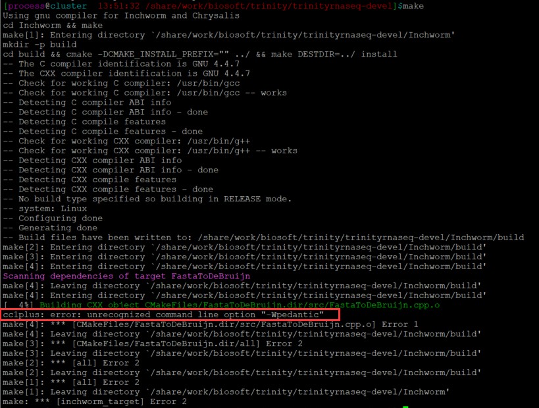The image size is (539, 408).
Task: Click the trinityrnaseq-devel path in the prompt
Action: [269, 6]
